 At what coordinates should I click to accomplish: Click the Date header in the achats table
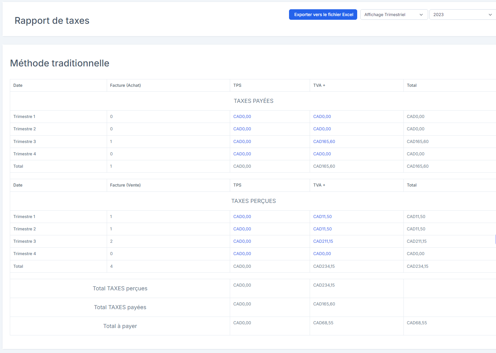click(18, 85)
